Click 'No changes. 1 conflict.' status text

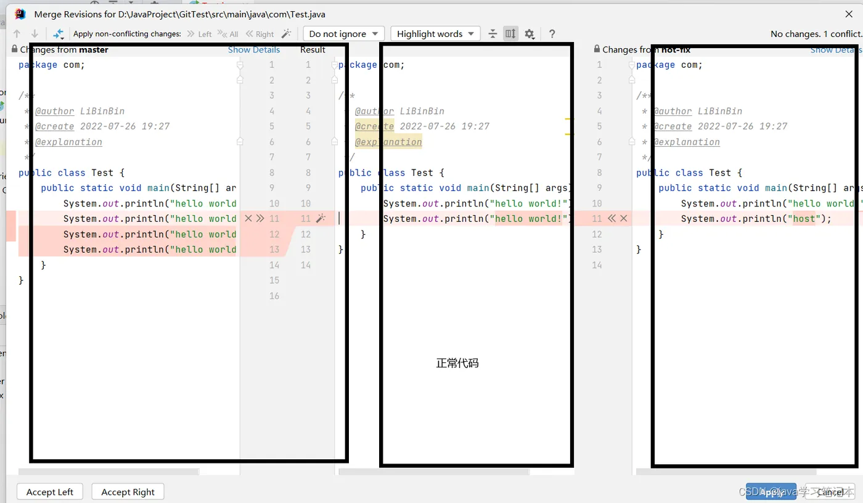[x=816, y=34]
